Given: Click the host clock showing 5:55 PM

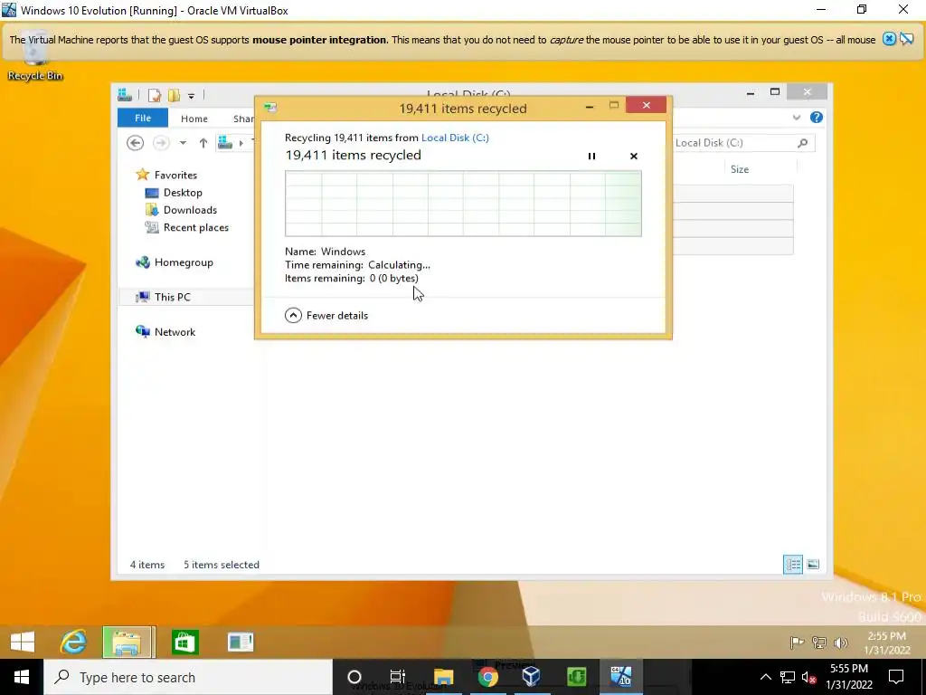Looking at the screenshot, I should 849,677.
